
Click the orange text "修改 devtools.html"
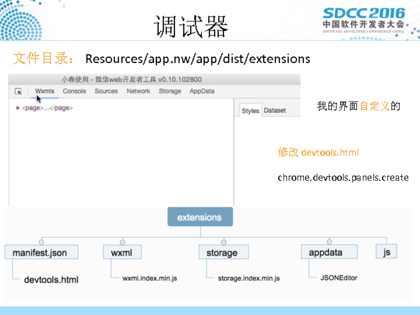tap(318, 152)
